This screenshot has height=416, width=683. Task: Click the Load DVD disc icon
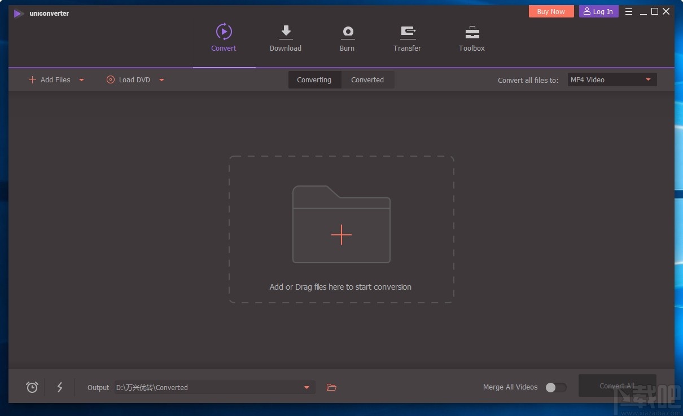click(x=111, y=79)
